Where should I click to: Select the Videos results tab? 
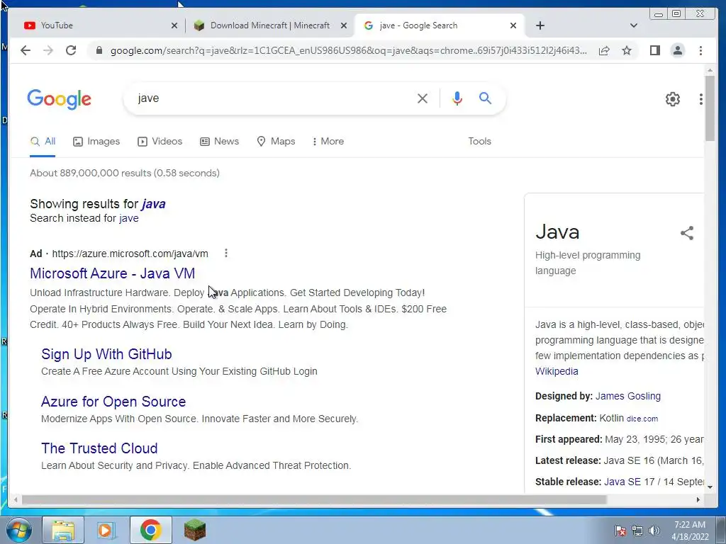click(x=160, y=141)
